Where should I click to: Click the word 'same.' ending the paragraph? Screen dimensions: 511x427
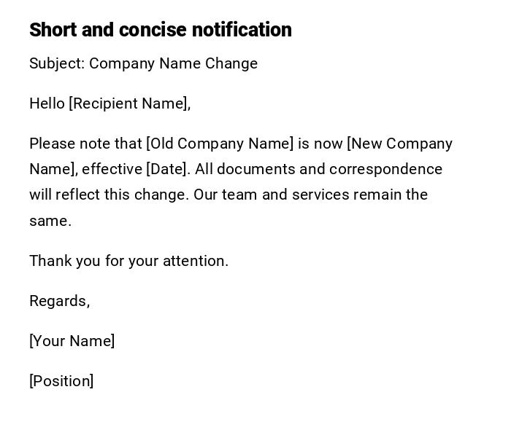tap(50, 221)
